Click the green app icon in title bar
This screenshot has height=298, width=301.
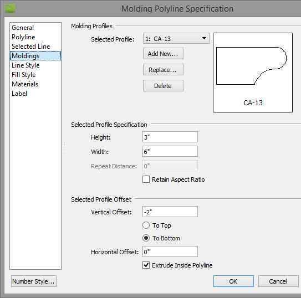[10, 9]
